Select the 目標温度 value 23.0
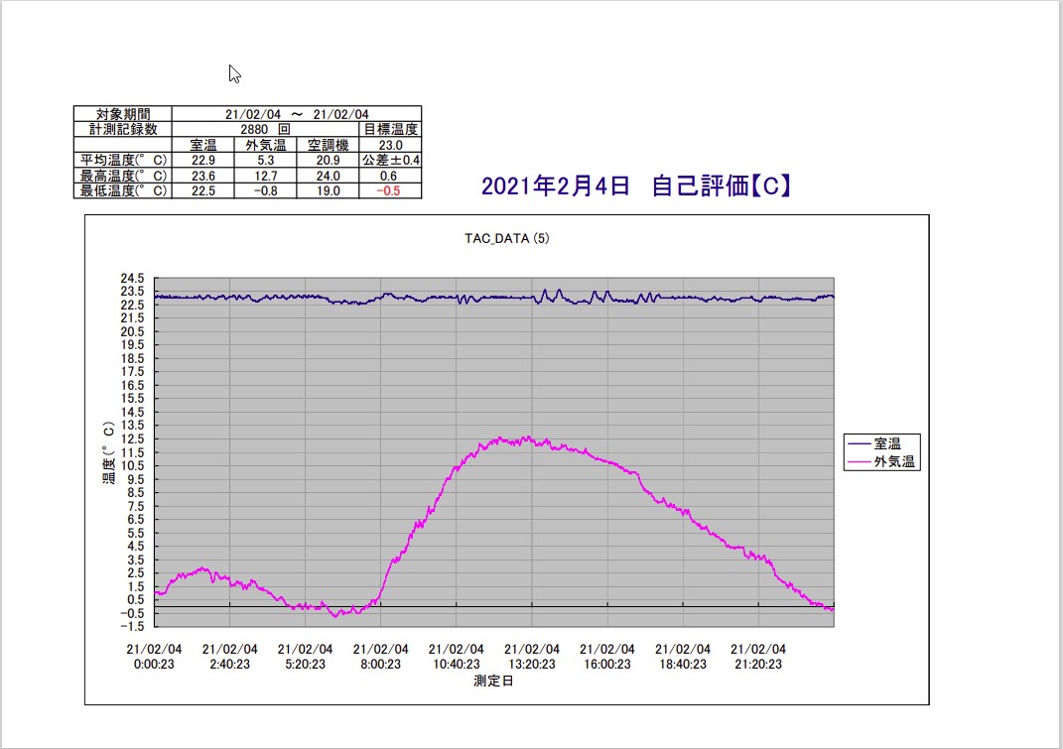1063x749 pixels. (388, 144)
